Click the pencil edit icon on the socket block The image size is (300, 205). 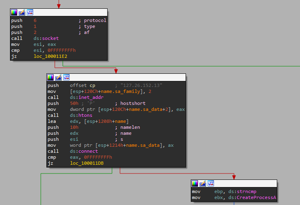22,13
